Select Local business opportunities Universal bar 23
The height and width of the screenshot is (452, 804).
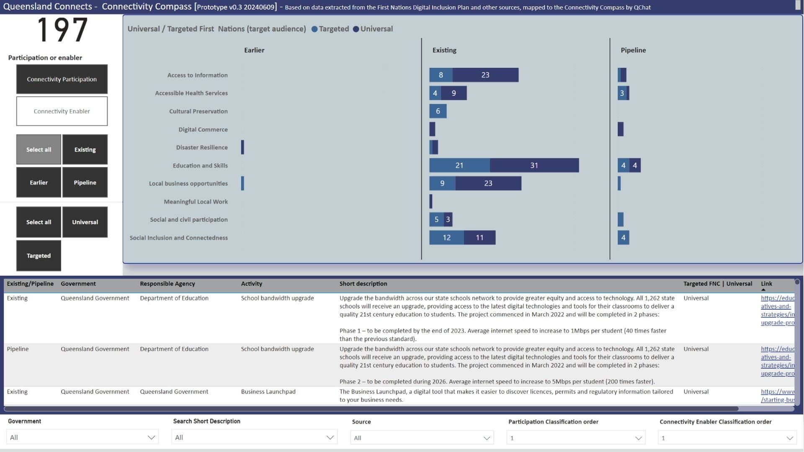coord(488,183)
